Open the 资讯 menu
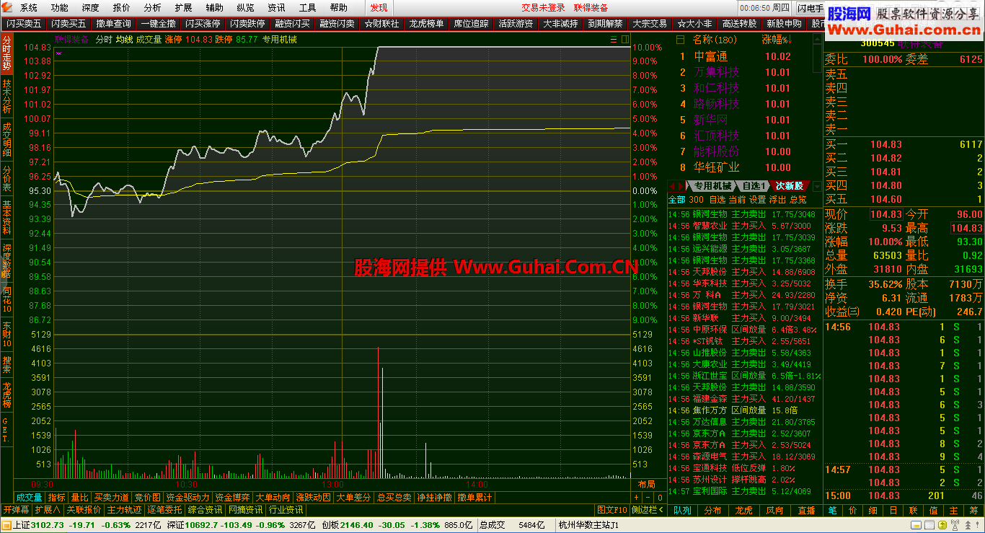The height and width of the screenshot is (533, 985). pyautogui.click(x=276, y=8)
